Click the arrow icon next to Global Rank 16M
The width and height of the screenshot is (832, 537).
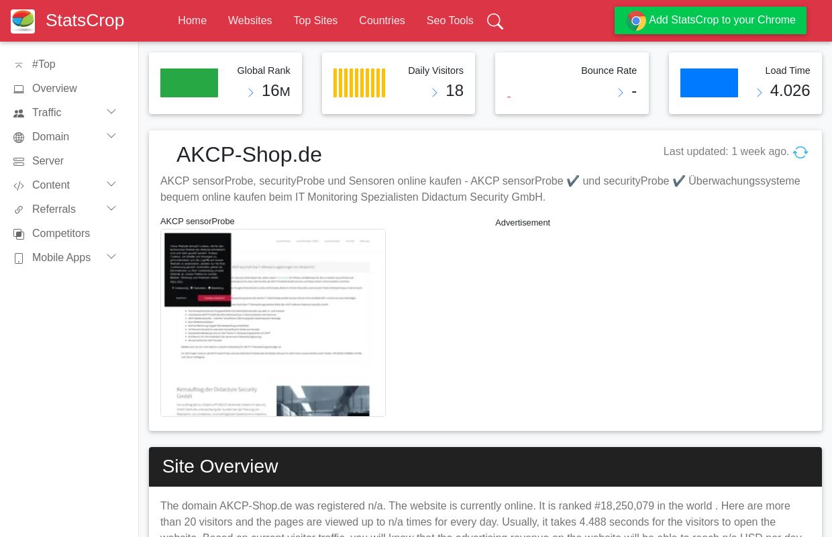tap(251, 93)
